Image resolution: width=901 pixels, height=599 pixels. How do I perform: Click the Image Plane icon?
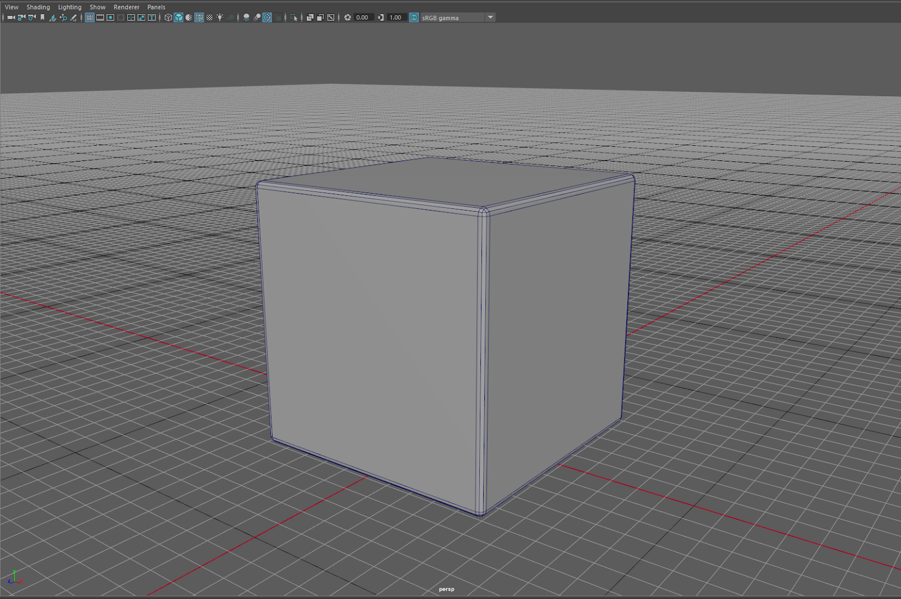point(53,17)
